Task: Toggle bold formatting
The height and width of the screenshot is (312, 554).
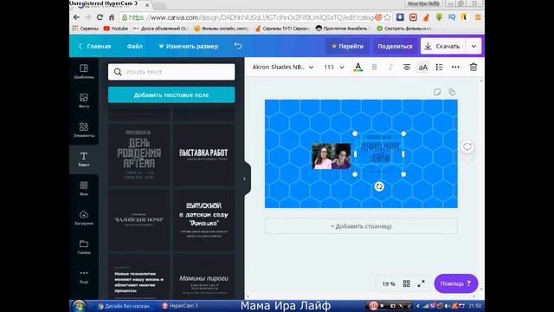Action: pyautogui.click(x=374, y=68)
